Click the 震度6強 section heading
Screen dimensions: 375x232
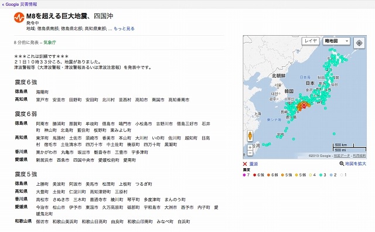26,82
